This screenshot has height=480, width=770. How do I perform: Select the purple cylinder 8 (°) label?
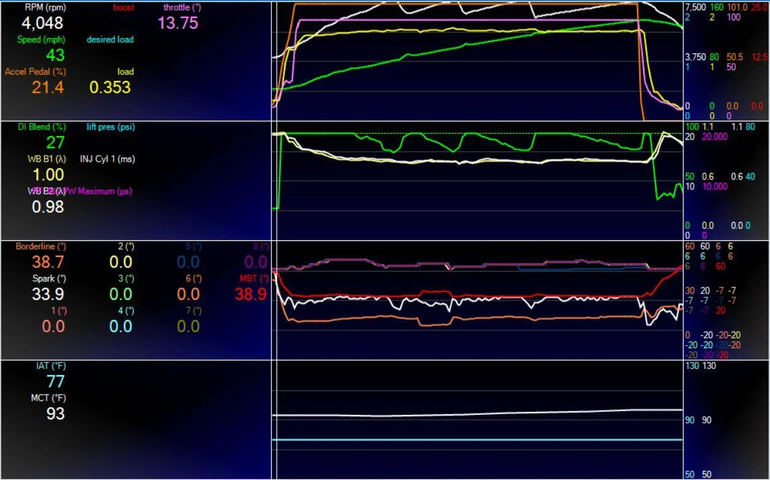tap(261, 246)
